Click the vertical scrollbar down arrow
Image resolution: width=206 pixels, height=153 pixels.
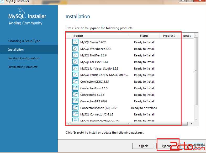click(196, 119)
